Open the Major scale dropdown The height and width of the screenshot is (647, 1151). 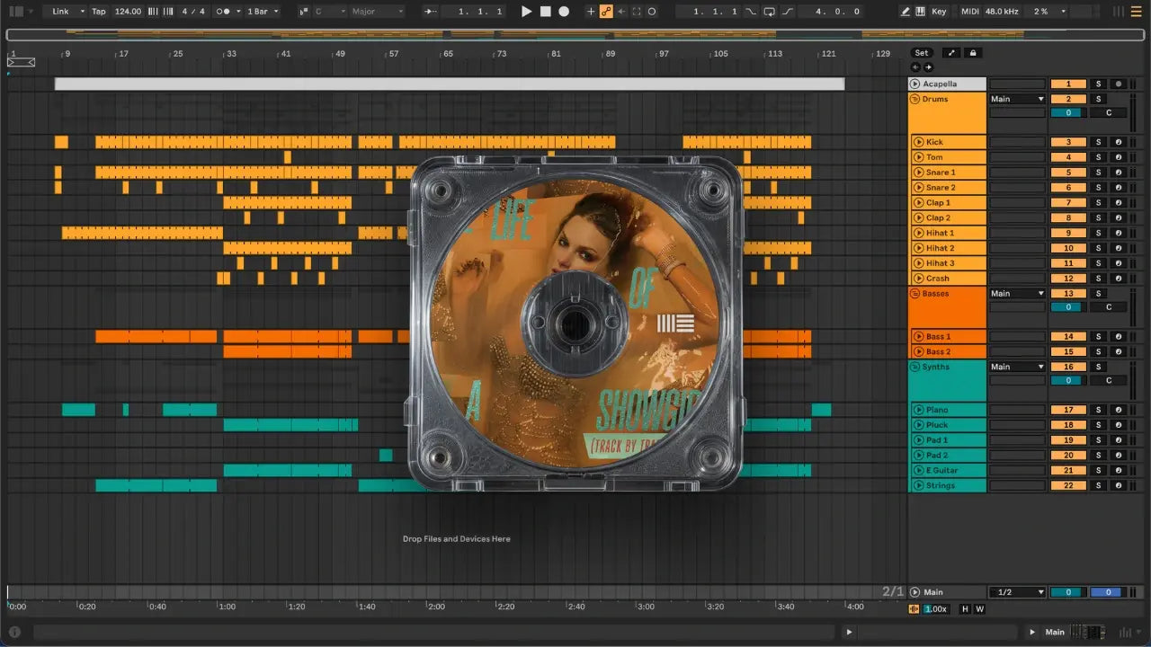point(377,12)
